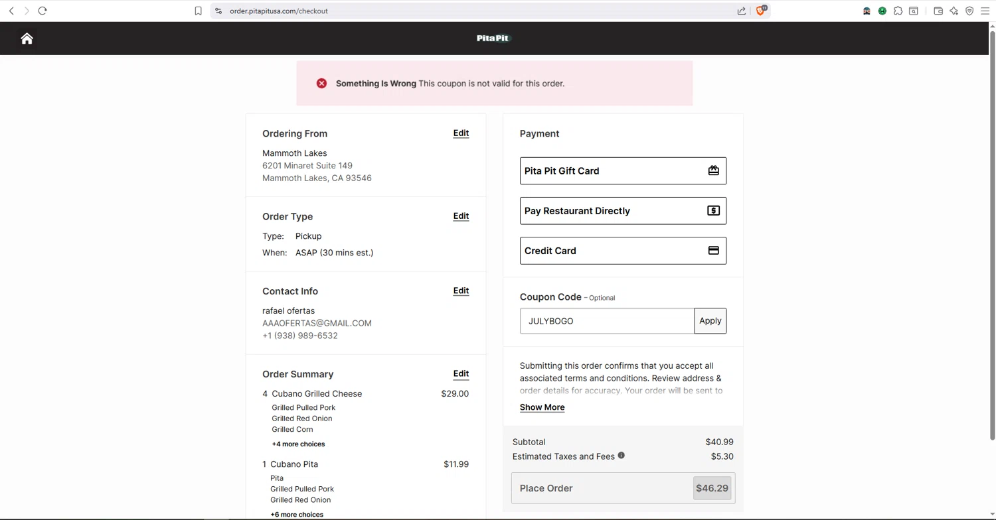
Task: Apply the coupon code
Action: (710, 320)
